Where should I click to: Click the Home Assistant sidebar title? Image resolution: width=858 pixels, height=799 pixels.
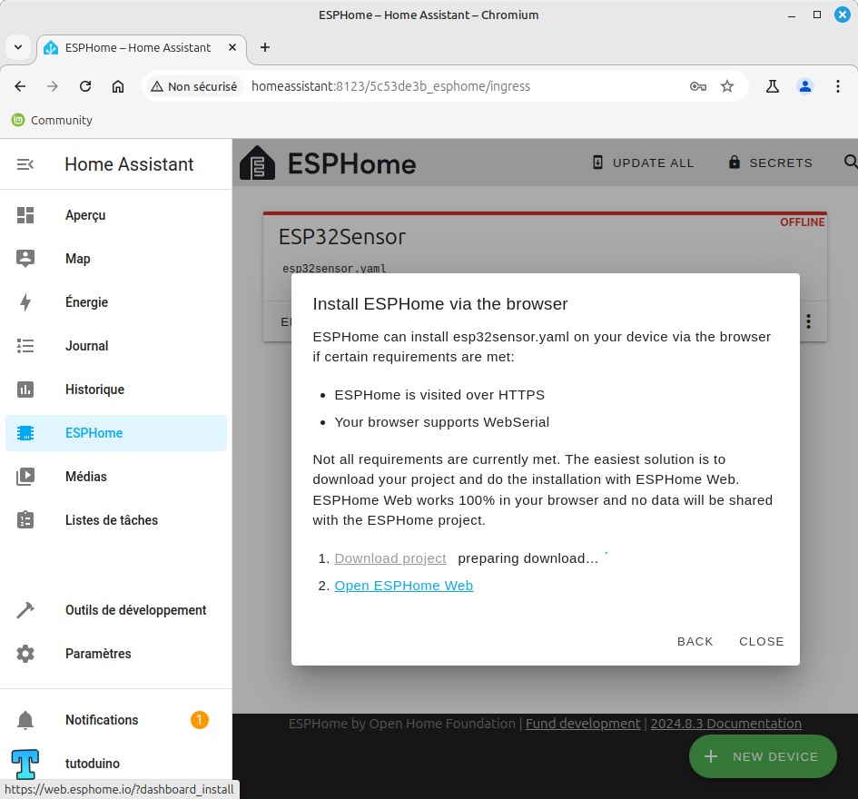point(129,164)
